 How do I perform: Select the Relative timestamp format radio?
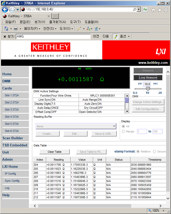138,151
